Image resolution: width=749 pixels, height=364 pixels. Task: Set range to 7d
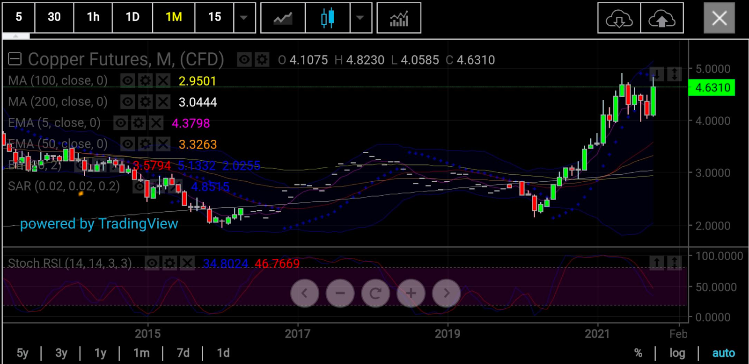pyautogui.click(x=183, y=353)
